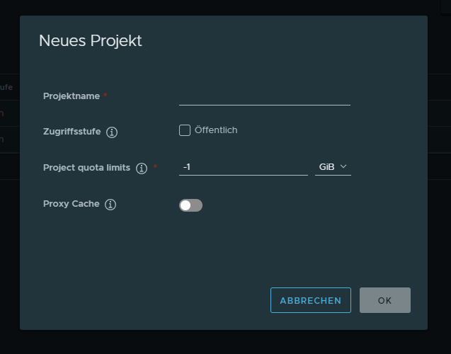Click the Project quota limits label
The image size is (451, 354).
click(86, 168)
